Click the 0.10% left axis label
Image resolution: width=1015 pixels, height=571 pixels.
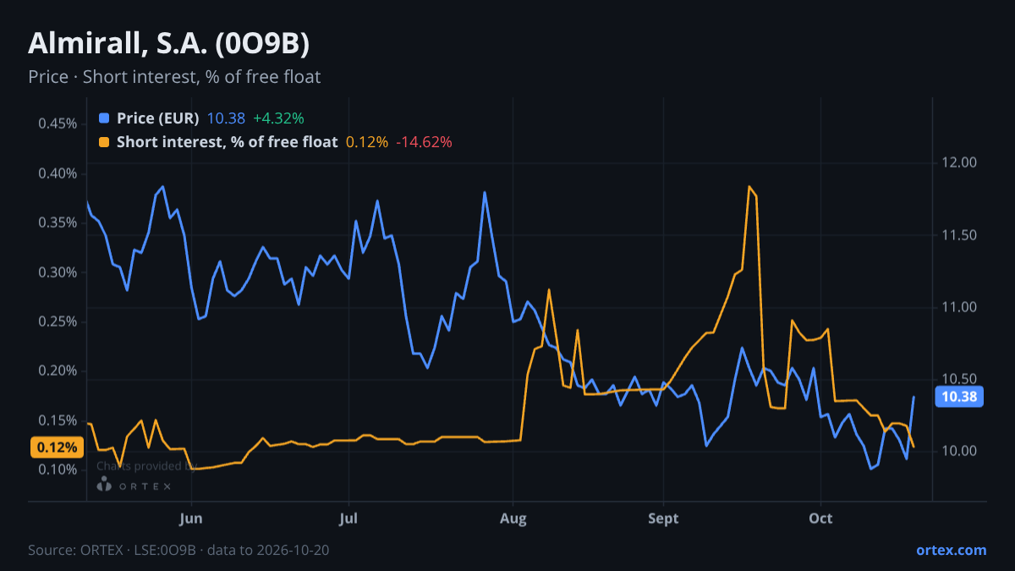pos(58,469)
